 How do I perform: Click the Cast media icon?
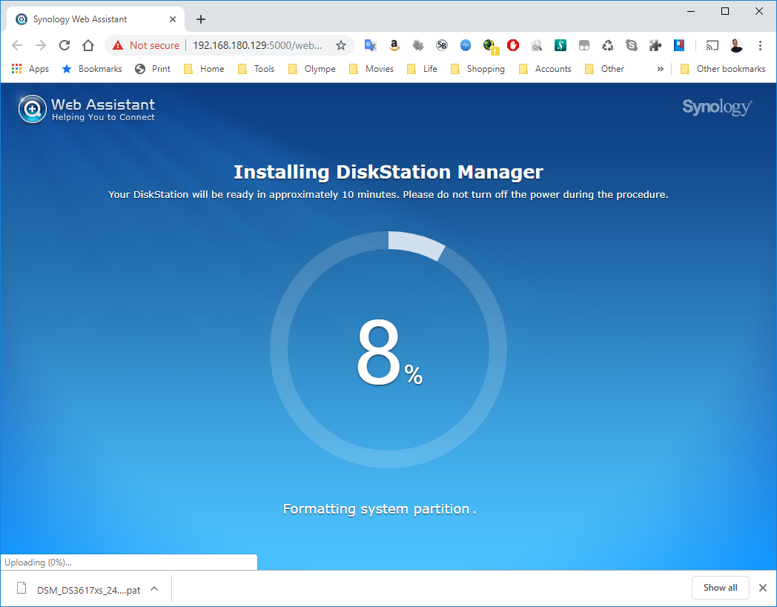tap(712, 46)
